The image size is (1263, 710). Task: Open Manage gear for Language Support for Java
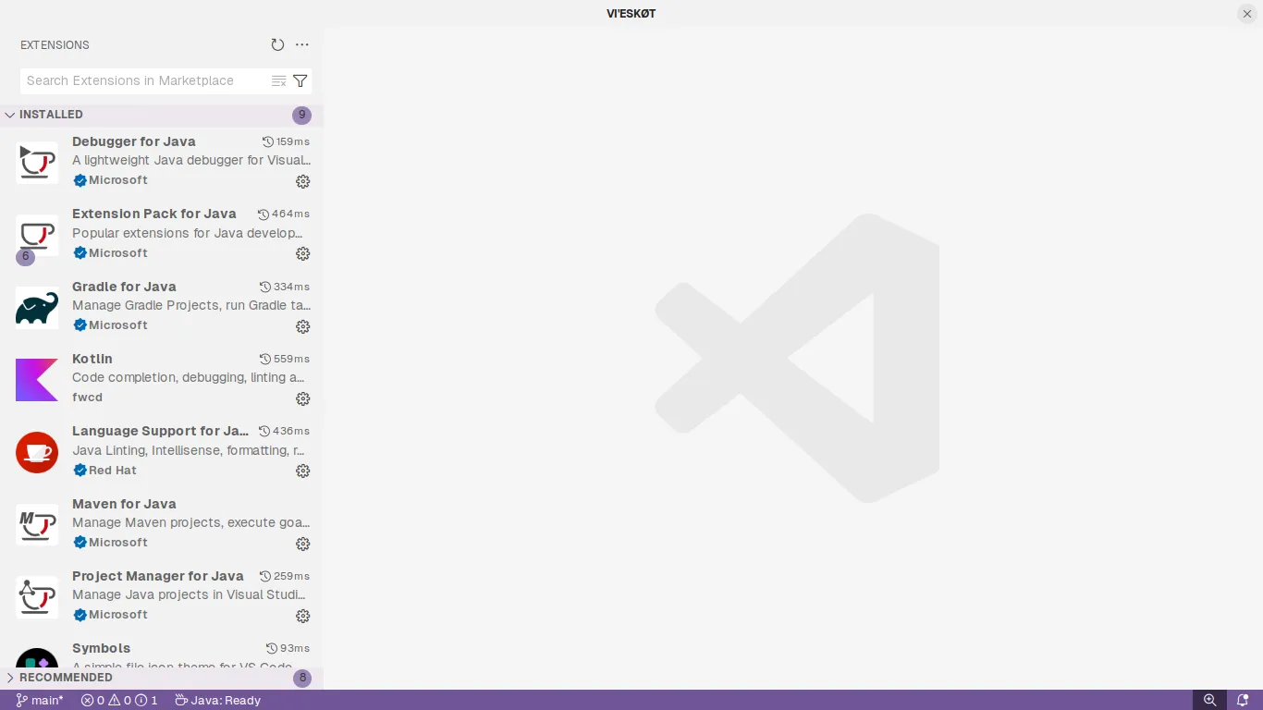click(302, 471)
